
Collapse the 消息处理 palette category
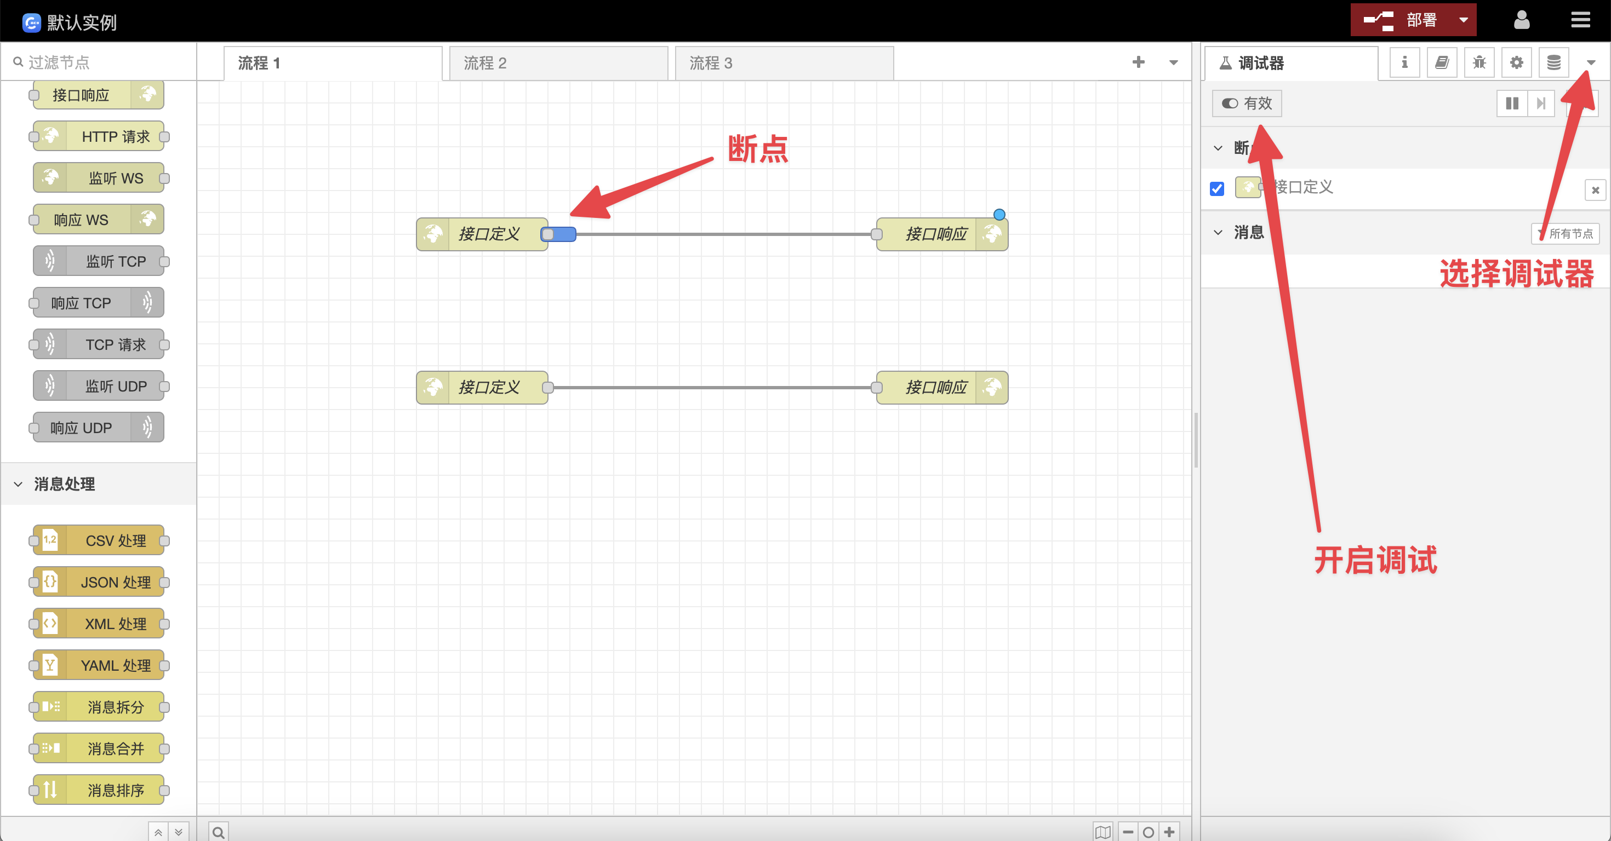click(19, 483)
